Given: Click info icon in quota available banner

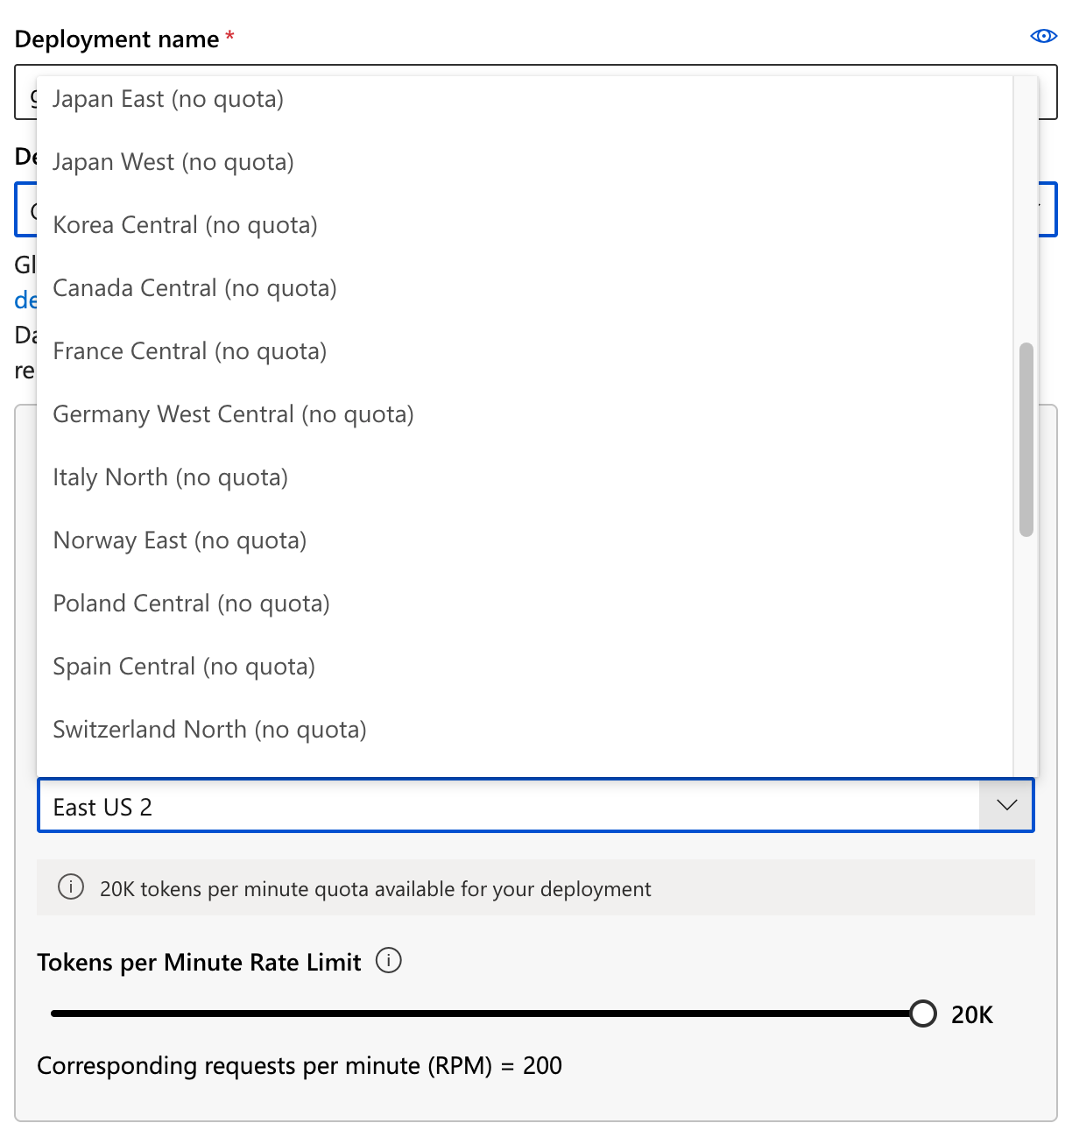Looking at the screenshot, I should [x=71, y=887].
